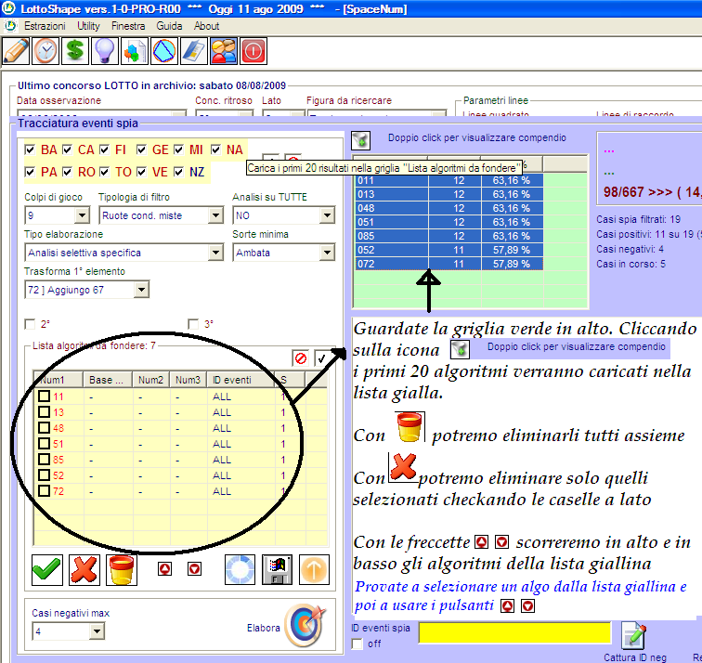This screenshot has height=663, width=702.
Task: Click the yellow ID eventi spia field
Action: 514,632
